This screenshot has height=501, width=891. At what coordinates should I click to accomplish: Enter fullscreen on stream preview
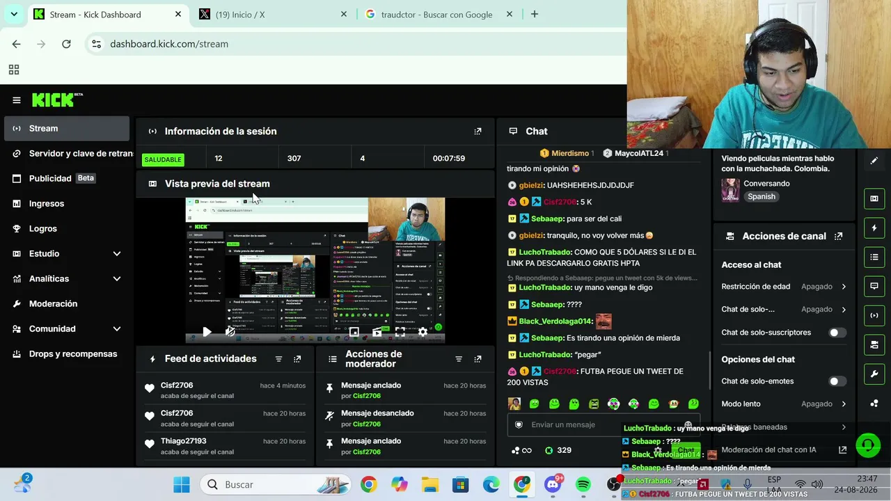[x=400, y=332]
